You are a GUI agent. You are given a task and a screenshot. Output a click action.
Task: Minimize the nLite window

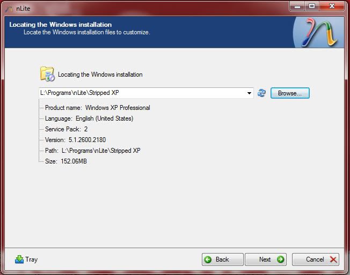coord(297,6)
